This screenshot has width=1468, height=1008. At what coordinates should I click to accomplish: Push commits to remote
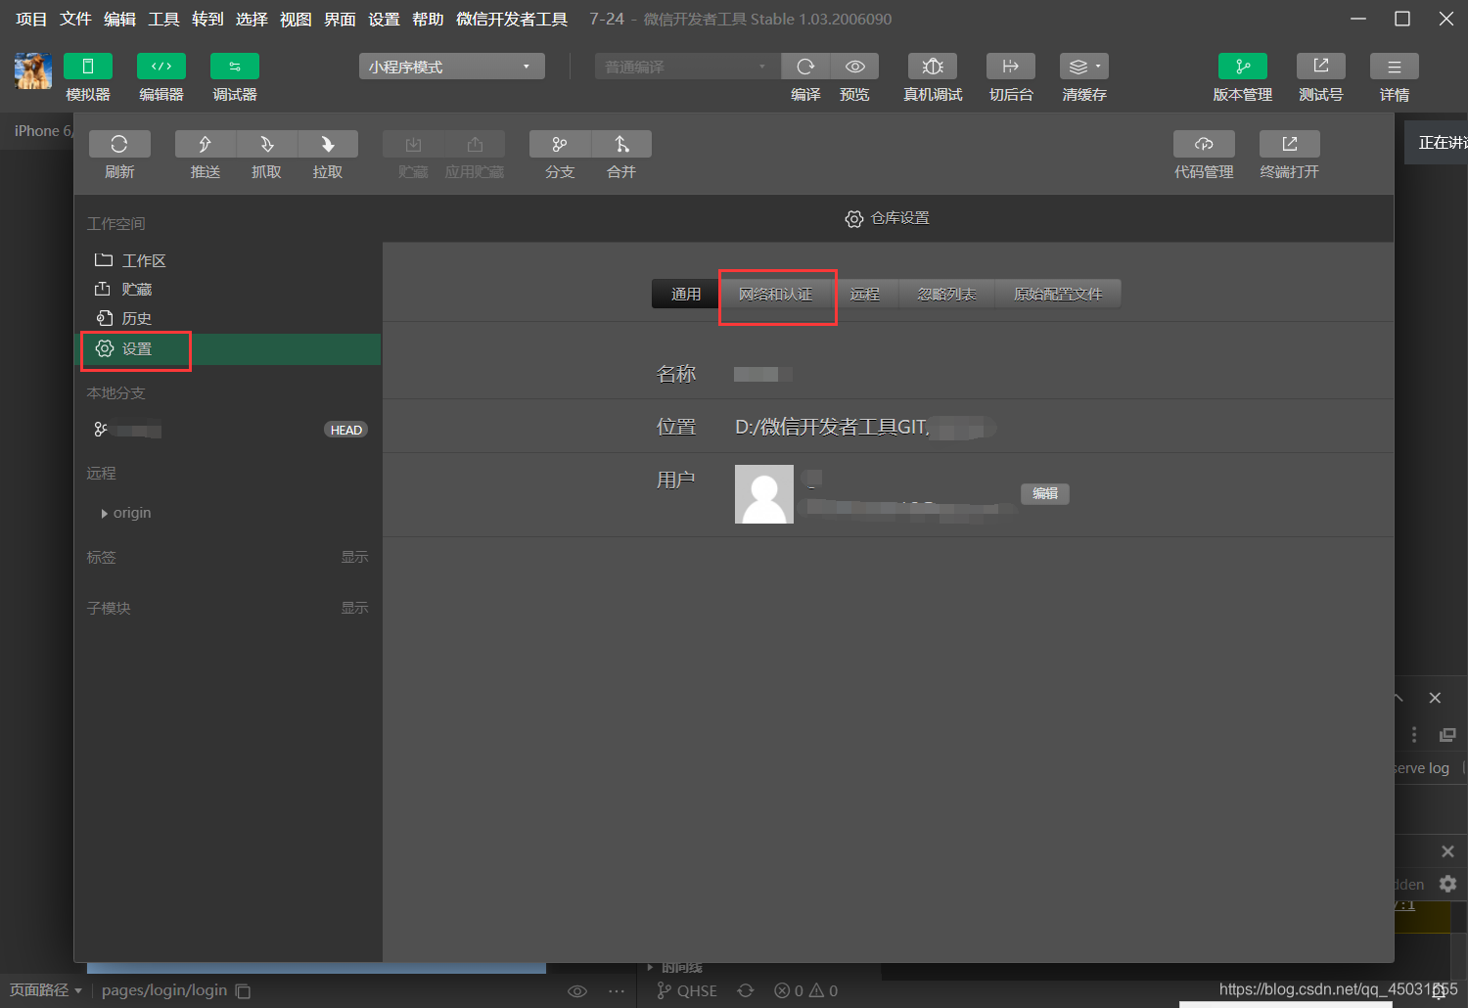click(x=206, y=144)
